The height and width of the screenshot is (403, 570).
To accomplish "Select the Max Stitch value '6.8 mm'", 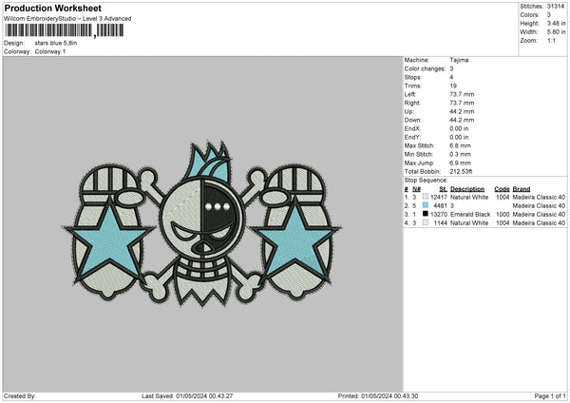I will coord(460,145).
